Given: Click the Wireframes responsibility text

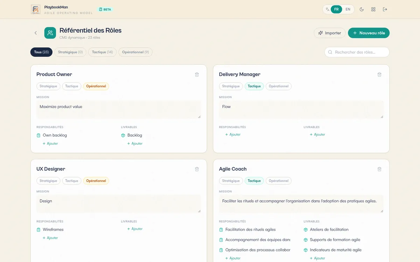Looking at the screenshot, I should coord(53,230).
